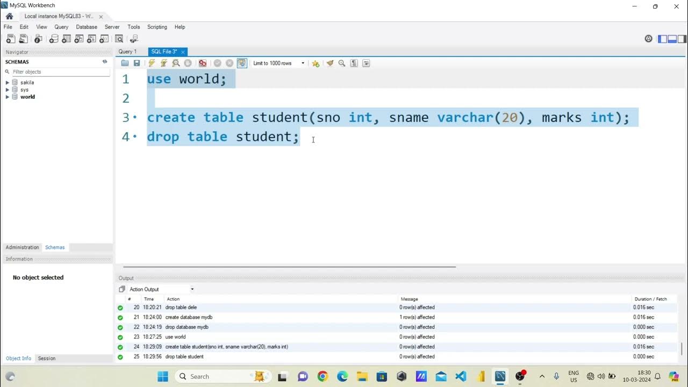Open the Database menu
Image resolution: width=688 pixels, height=387 pixels.
(87, 27)
